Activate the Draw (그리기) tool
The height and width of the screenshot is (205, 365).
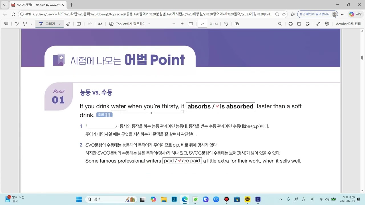47,24
